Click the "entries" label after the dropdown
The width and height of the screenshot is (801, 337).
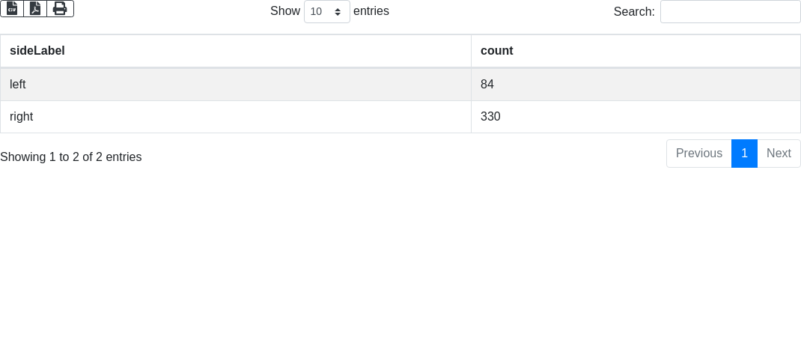[371, 11]
